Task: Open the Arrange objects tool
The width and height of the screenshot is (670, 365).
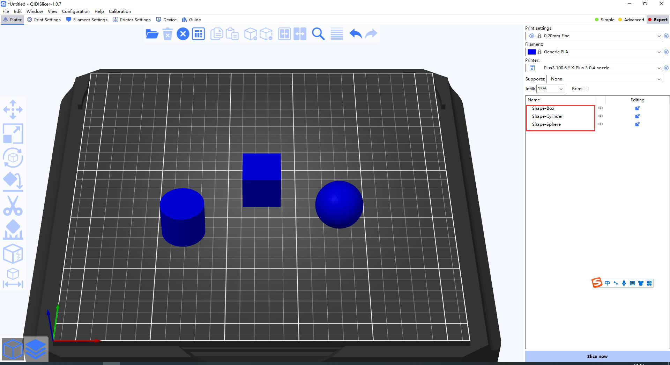Action: point(198,34)
